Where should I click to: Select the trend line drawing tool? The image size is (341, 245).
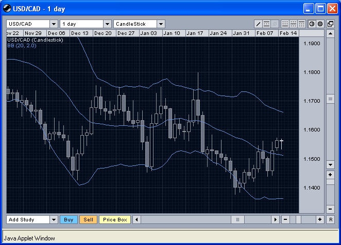(x=259, y=24)
